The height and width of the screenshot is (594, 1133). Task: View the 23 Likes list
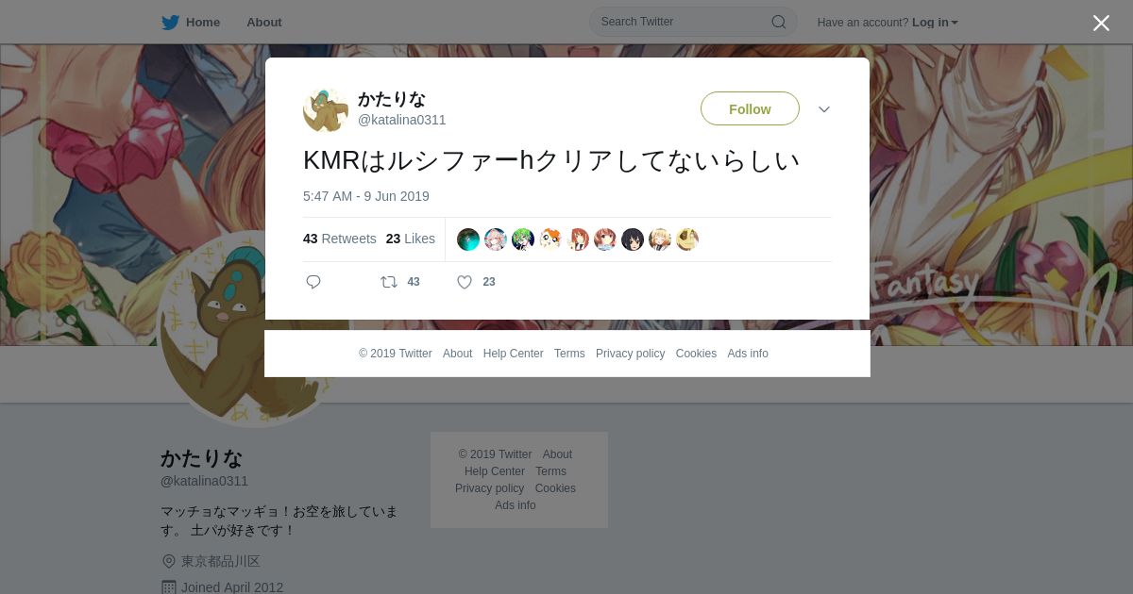411,239
